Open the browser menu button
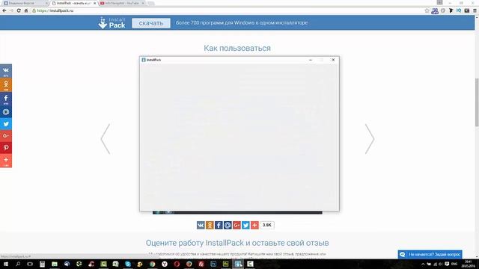 tap(475, 10)
